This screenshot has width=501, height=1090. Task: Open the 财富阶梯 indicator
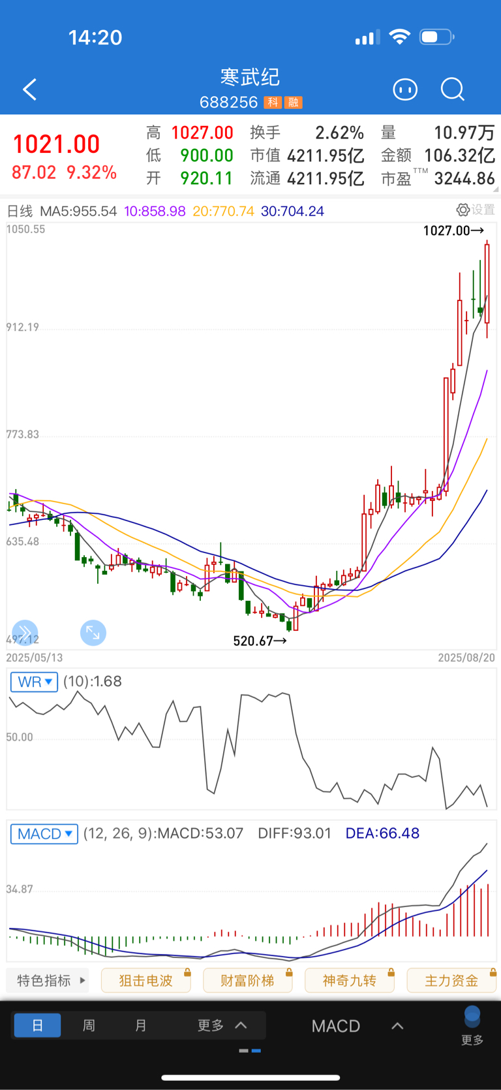pos(248,980)
